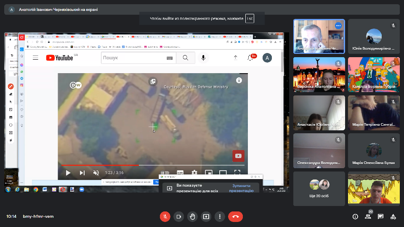404x227 pixels.
Task: Open the Ще 20 осіб tile
Action: 319,189
